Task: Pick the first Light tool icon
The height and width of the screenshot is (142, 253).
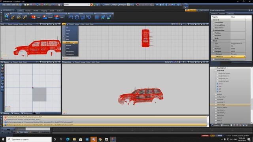Action: click(13, 17)
